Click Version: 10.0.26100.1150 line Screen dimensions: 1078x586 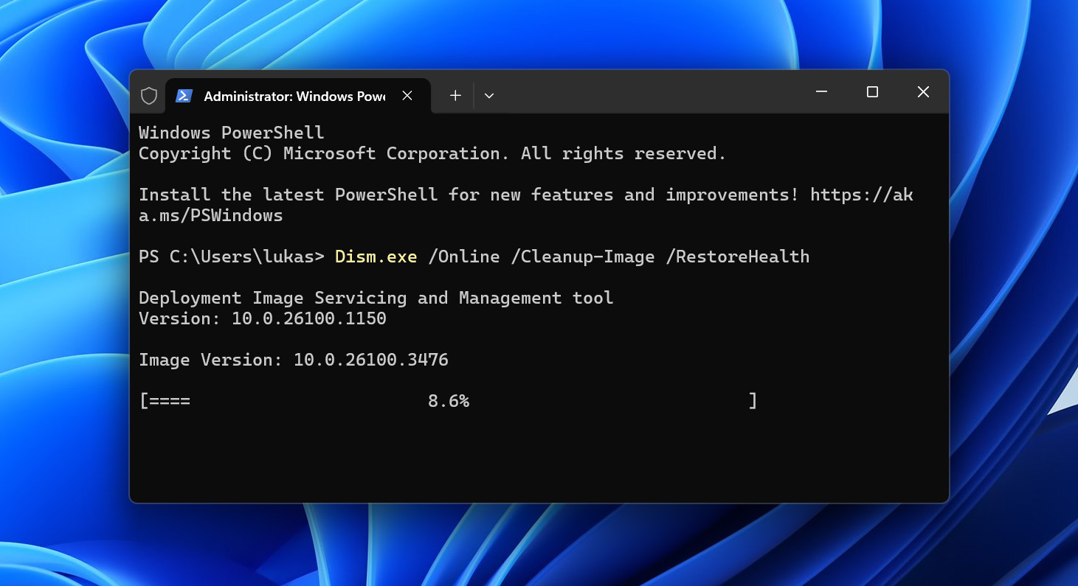tap(263, 318)
